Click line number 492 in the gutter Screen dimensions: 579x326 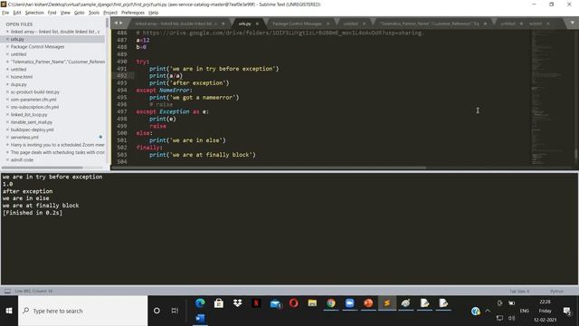(x=122, y=76)
